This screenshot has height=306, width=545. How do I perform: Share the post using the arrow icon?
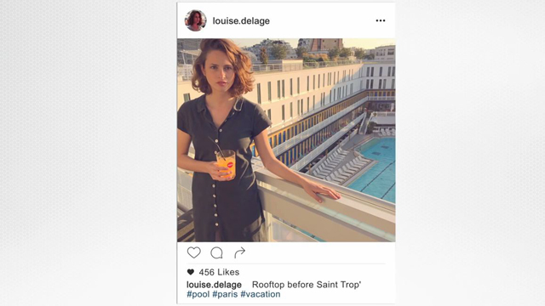point(240,252)
